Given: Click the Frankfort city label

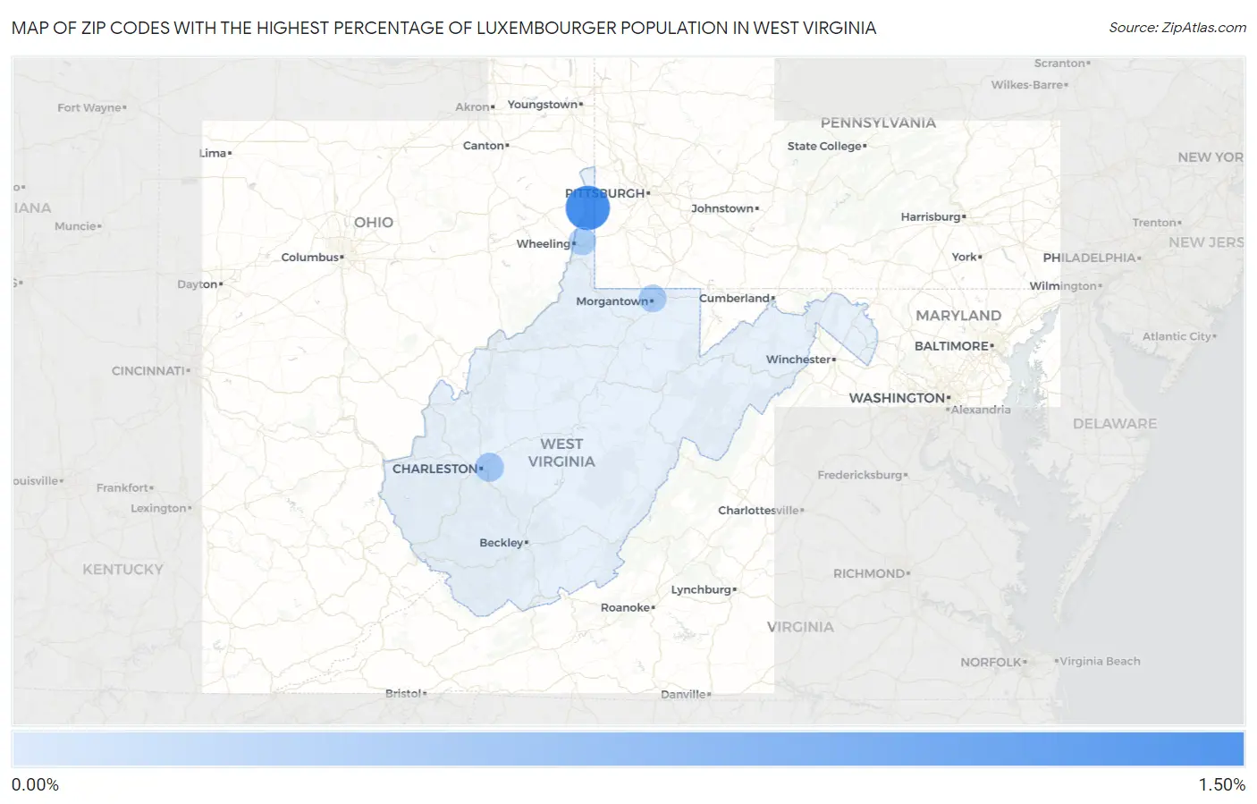Looking at the screenshot, I should (x=122, y=488).
